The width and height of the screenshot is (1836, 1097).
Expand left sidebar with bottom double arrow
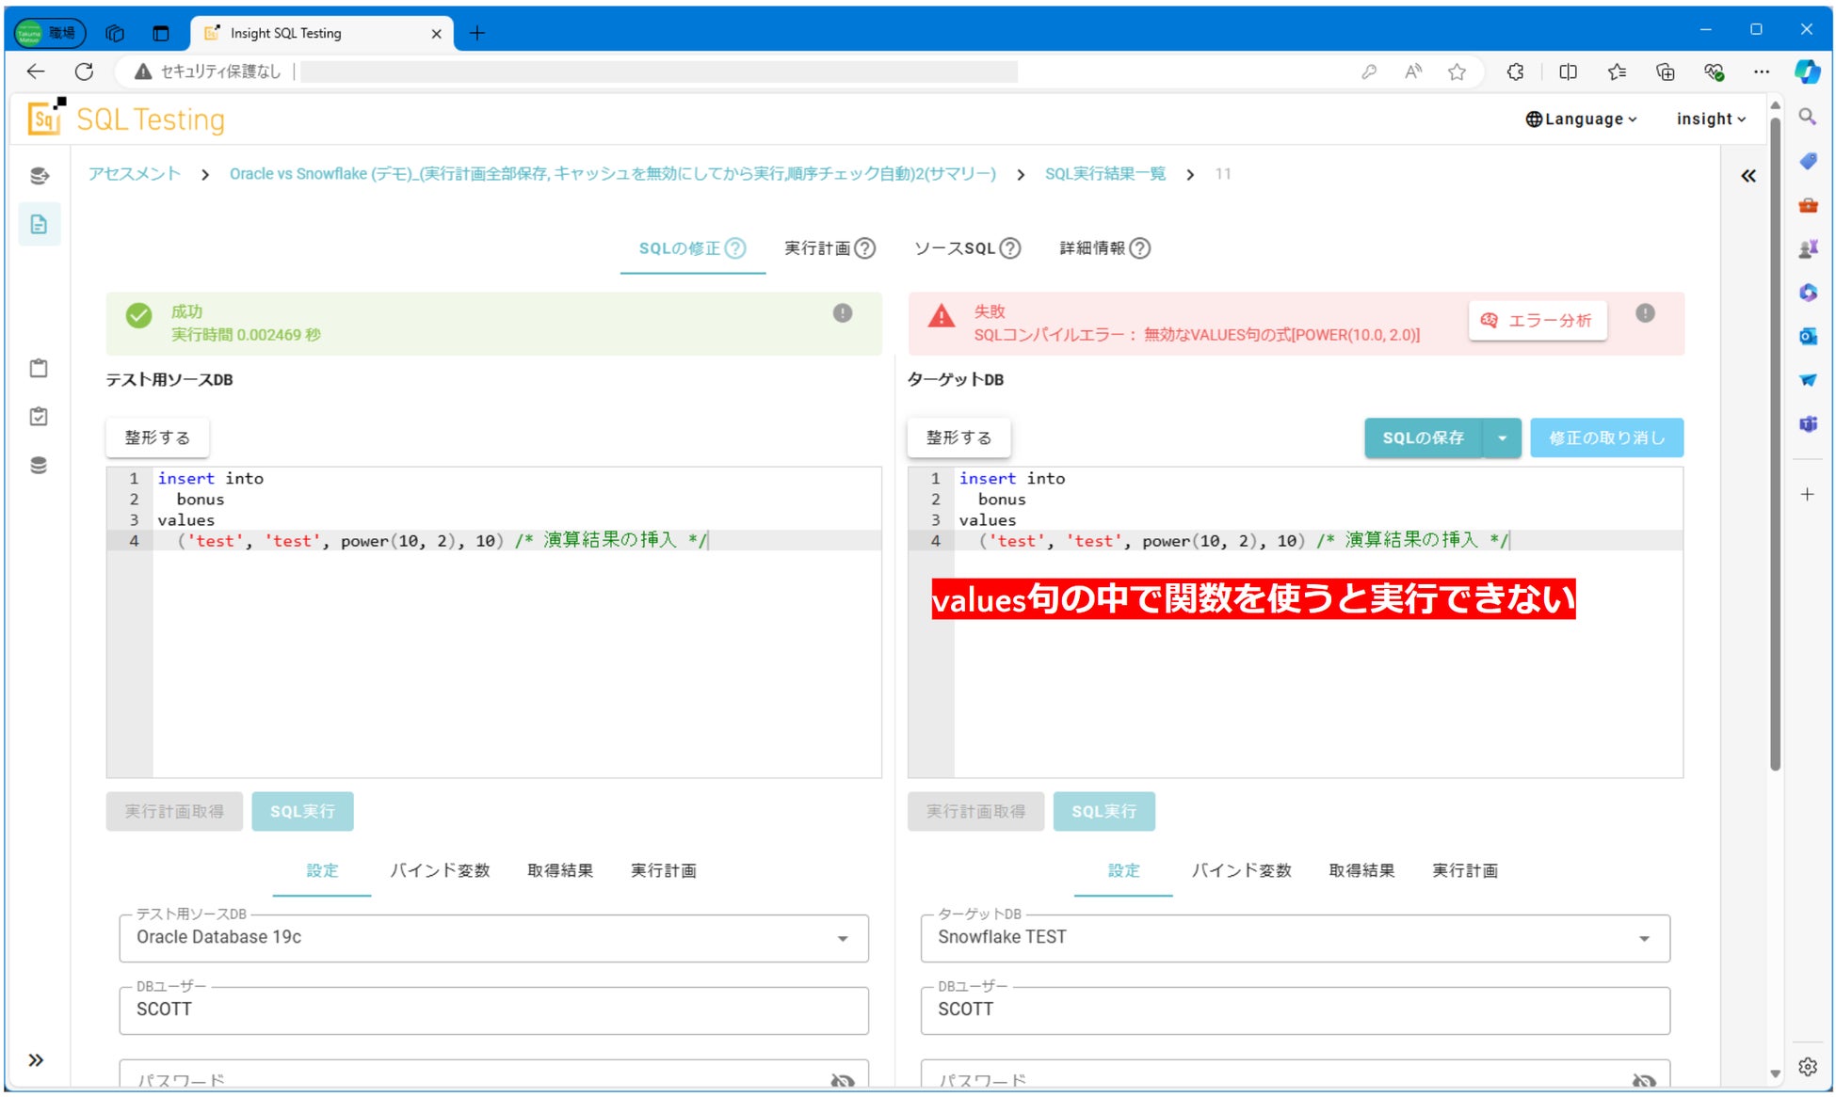36,1060
